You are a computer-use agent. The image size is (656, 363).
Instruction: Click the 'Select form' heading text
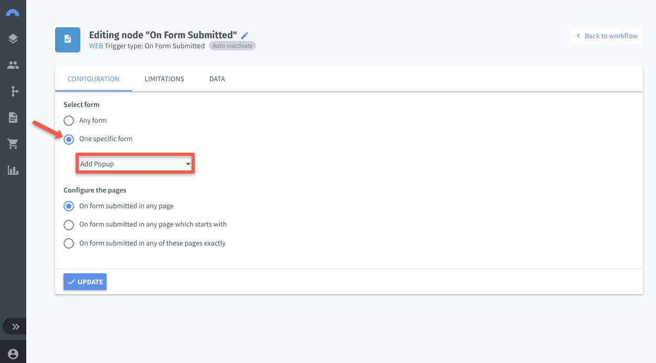pos(81,104)
